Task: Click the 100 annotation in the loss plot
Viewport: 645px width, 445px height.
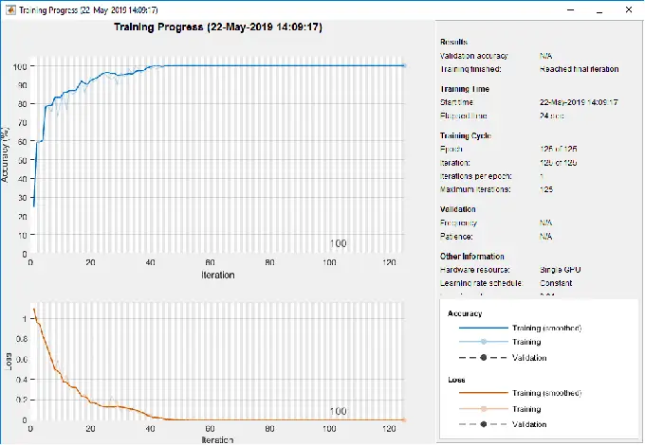Action: [x=339, y=411]
